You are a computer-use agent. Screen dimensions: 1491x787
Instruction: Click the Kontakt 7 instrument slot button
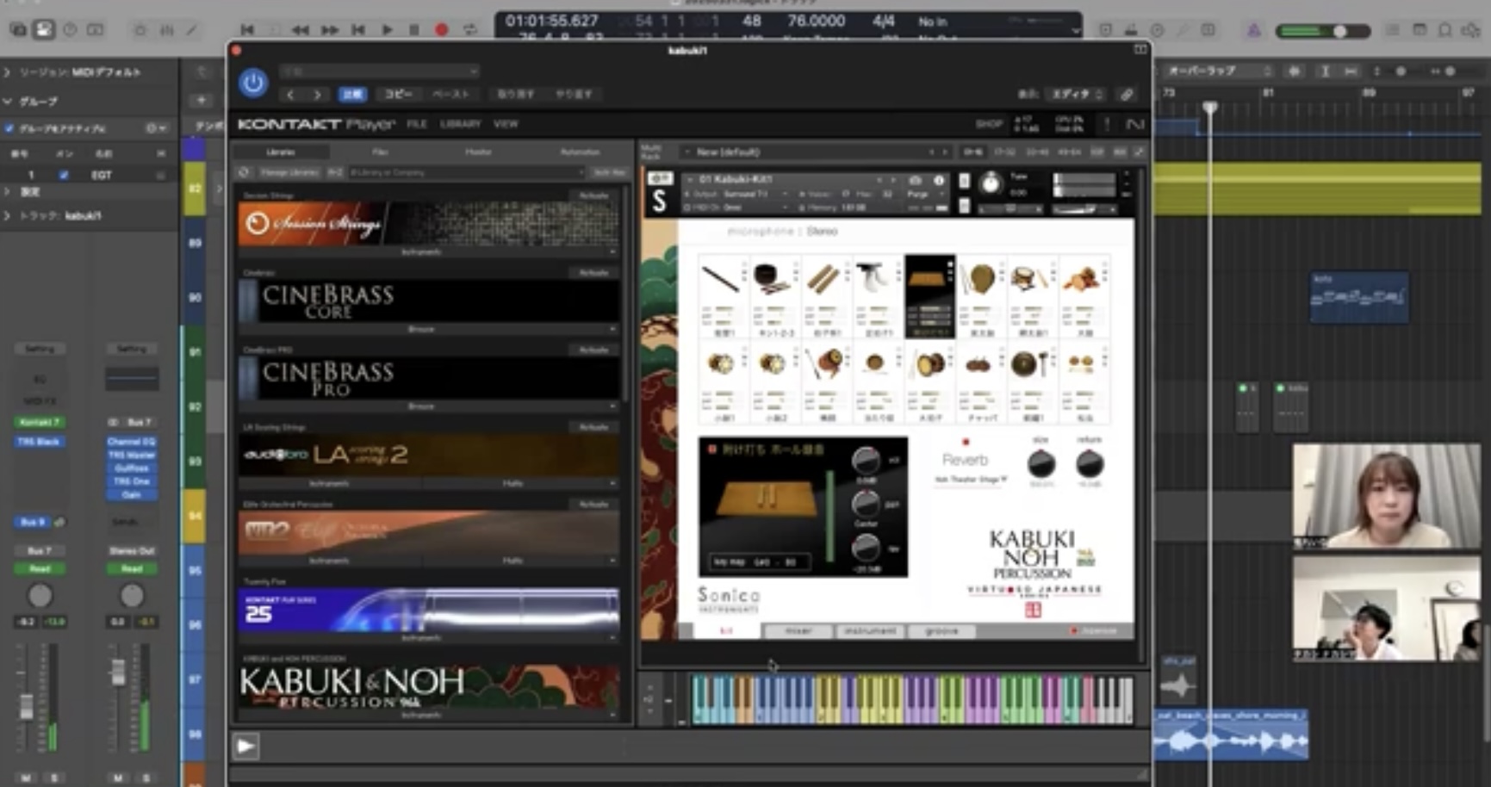pos(39,422)
